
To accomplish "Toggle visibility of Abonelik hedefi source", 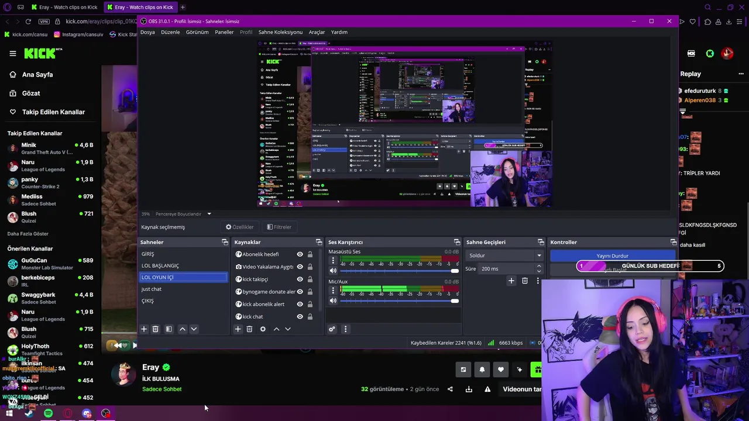I will (300, 254).
